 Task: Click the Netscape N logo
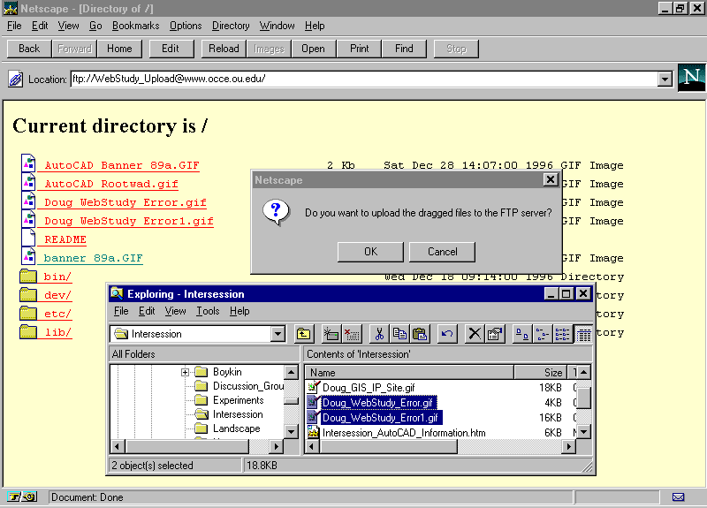point(691,78)
